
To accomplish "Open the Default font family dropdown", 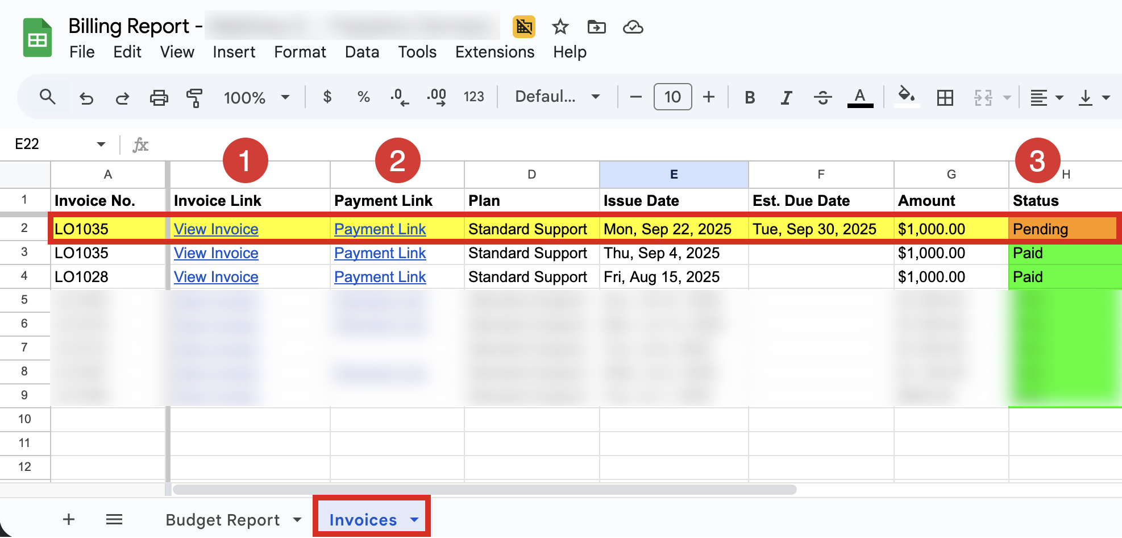I will point(557,97).
